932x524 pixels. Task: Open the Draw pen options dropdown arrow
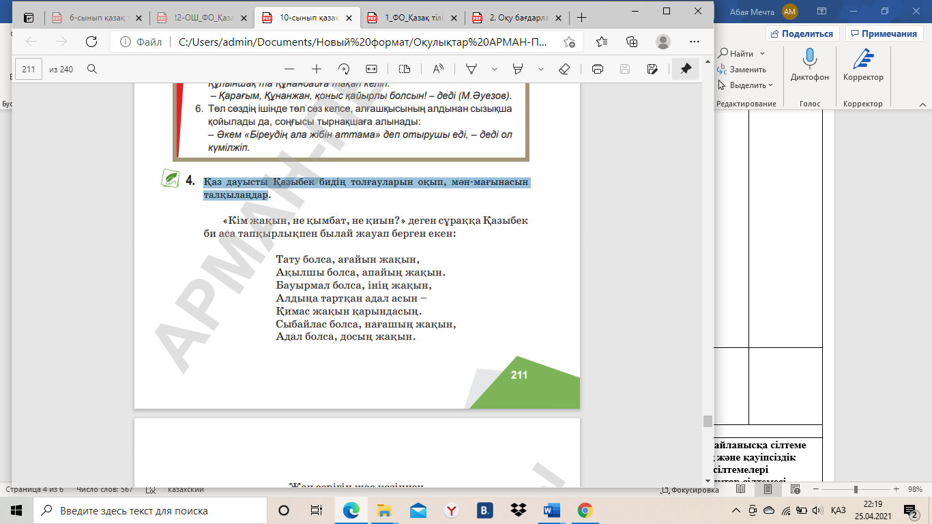coord(495,69)
